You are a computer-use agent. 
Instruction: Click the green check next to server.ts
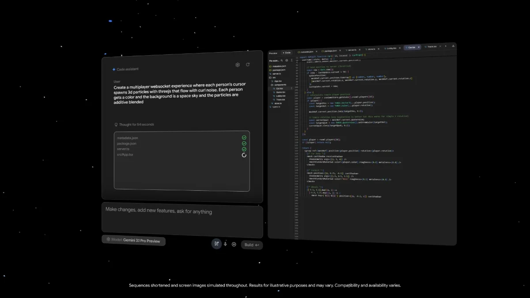244,149
